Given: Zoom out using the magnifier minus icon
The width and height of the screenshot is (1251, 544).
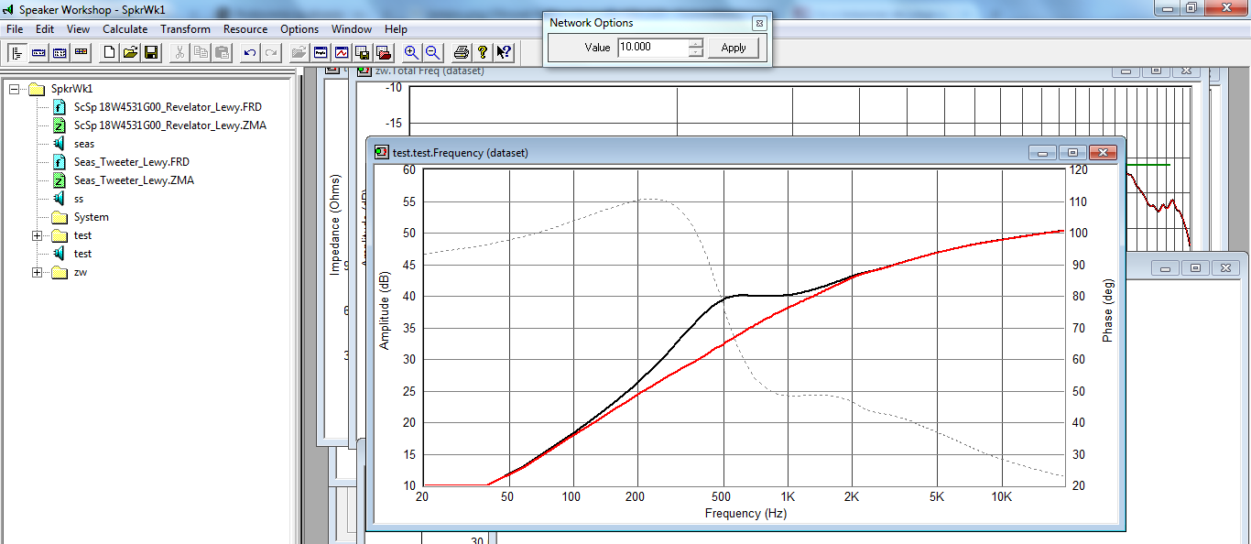Looking at the screenshot, I should [432, 52].
